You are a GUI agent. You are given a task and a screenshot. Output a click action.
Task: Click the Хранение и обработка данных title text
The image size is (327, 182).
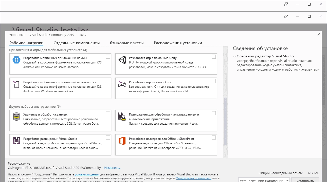(x=45, y=114)
